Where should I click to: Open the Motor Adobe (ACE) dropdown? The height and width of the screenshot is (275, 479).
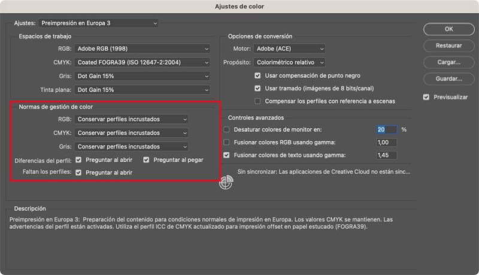tap(289, 49)
